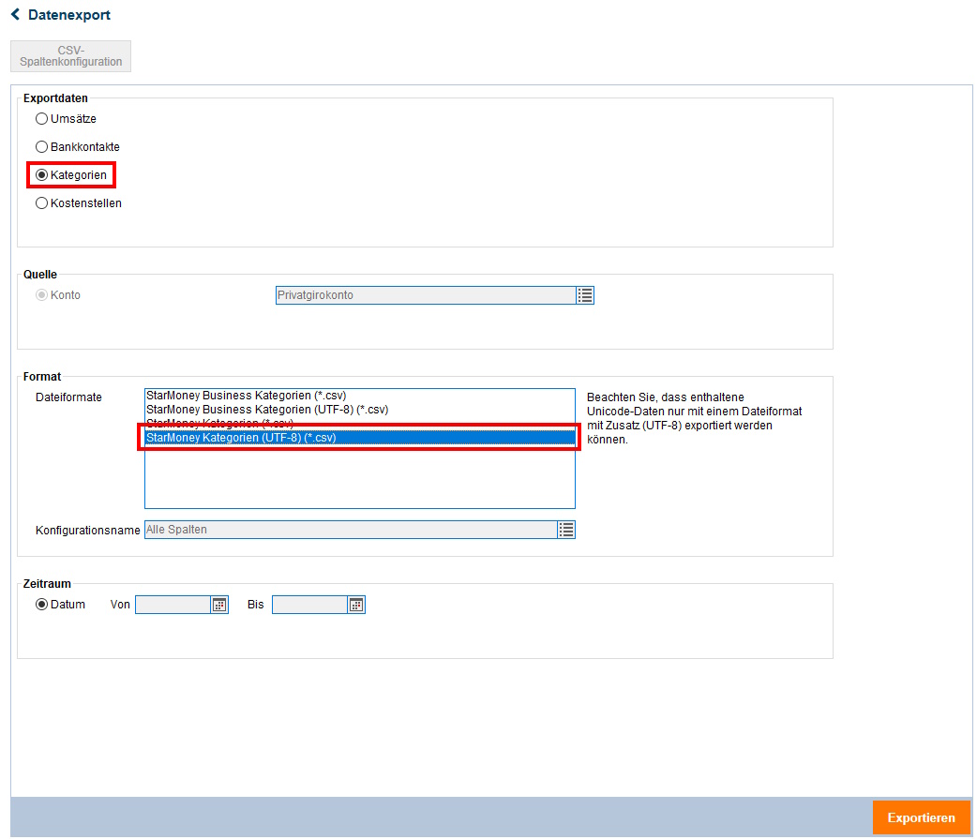Screen dimensions: 977x839
Task: Click into the Bis date field
Action: 309,605
